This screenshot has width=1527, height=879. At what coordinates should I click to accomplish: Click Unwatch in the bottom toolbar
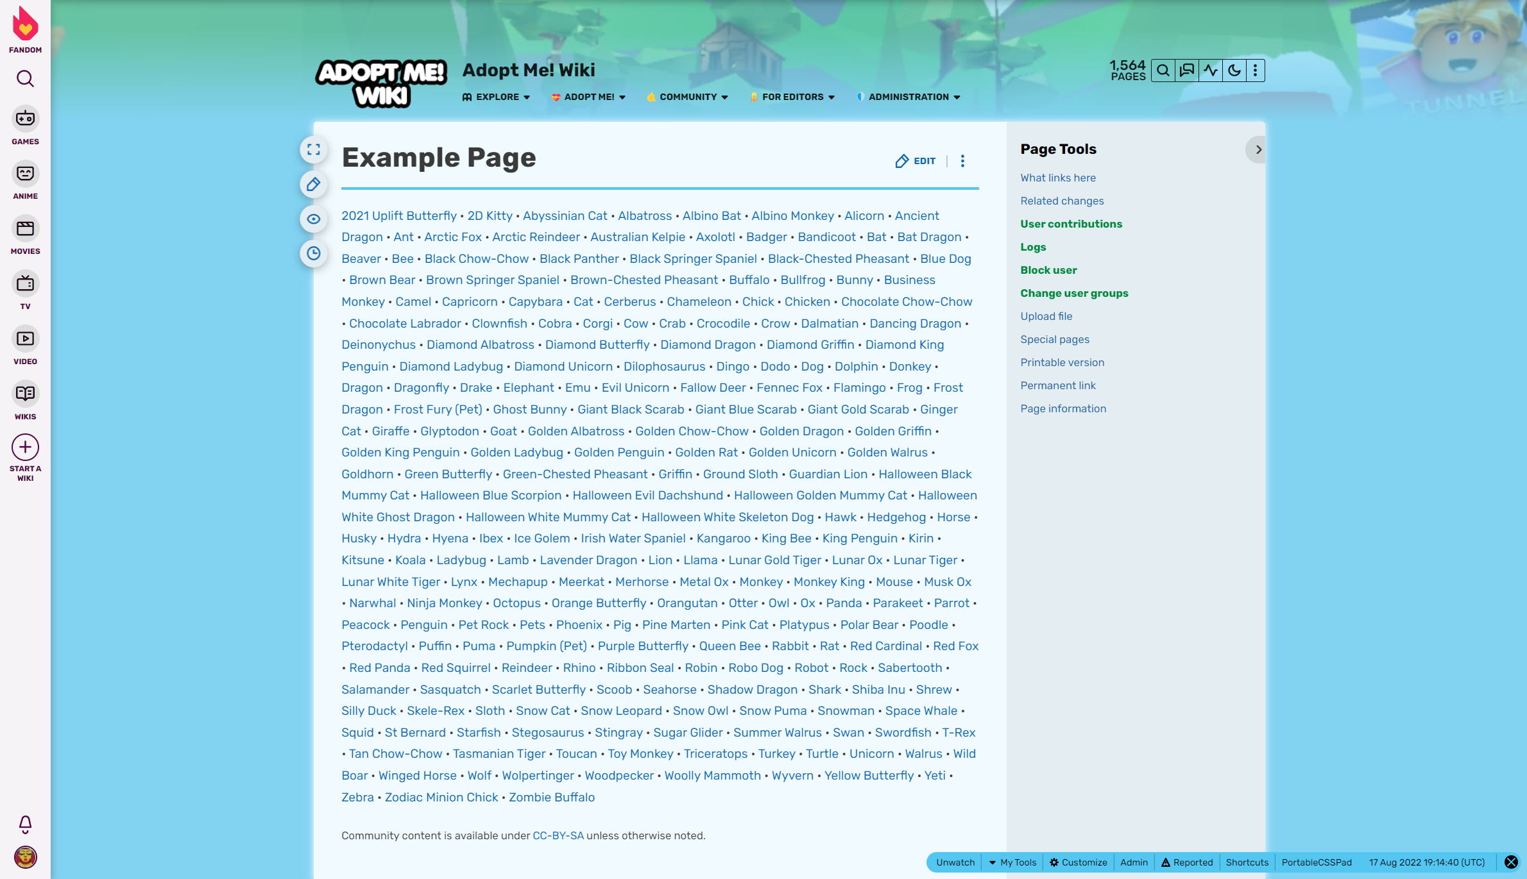[955, 862]
